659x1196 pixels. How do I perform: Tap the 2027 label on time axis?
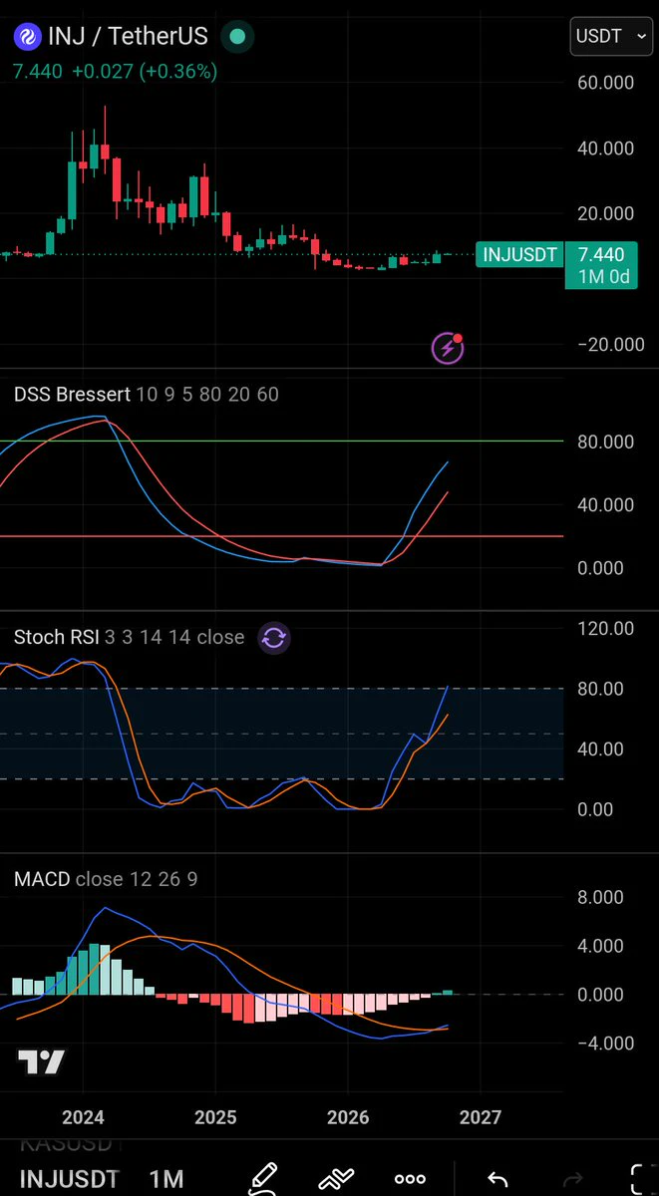[x=480, y=1116]
